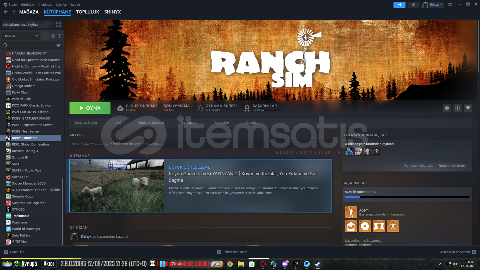Open the sheep update news thumbnail

pos(117,186)
